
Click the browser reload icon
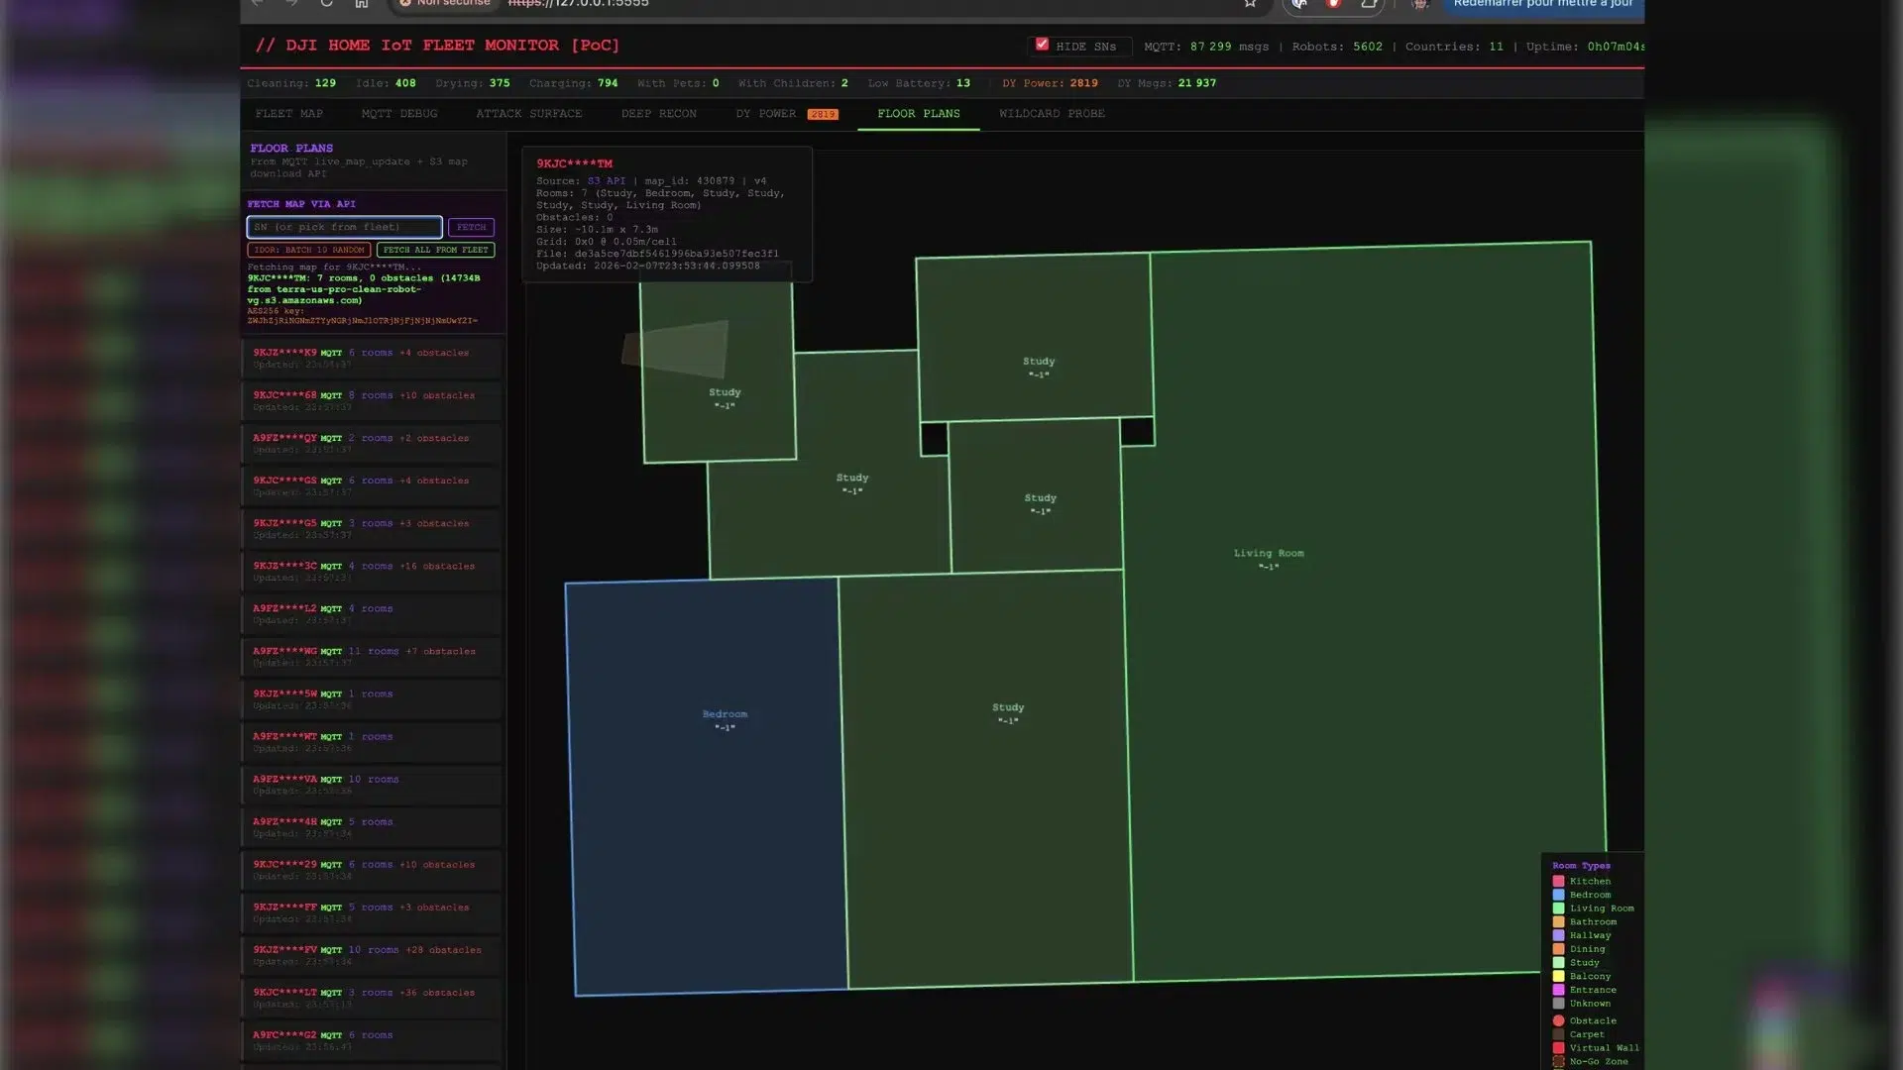coord(326,4)
